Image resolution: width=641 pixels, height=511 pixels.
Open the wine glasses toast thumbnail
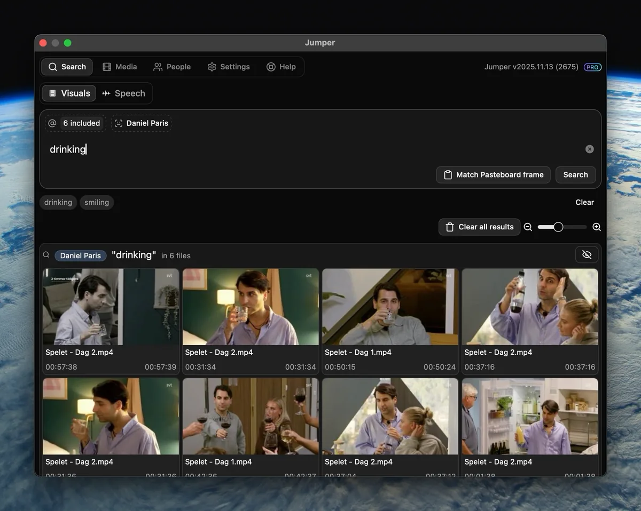(x=251, y=416)
